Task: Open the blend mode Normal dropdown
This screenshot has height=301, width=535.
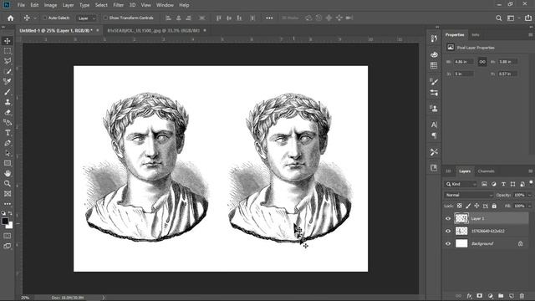Action: pyautogui.click(x=469, y=195)
